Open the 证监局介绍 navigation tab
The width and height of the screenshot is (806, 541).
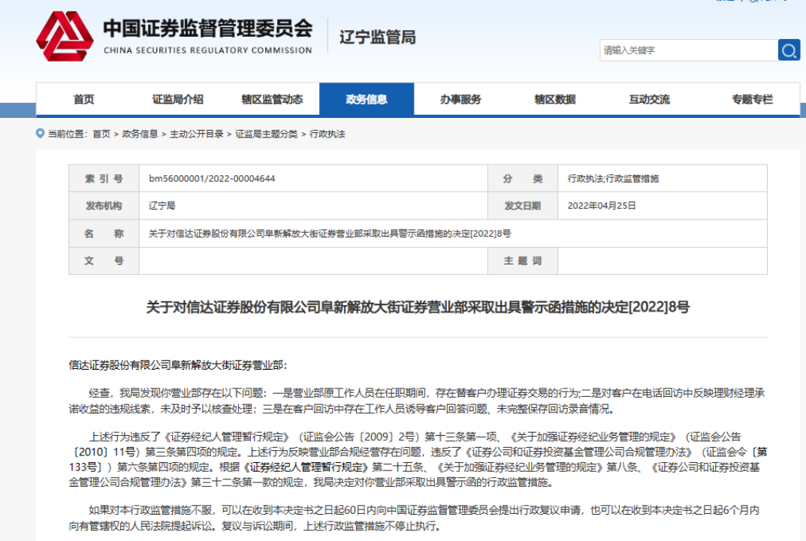(x=177, y=99)
